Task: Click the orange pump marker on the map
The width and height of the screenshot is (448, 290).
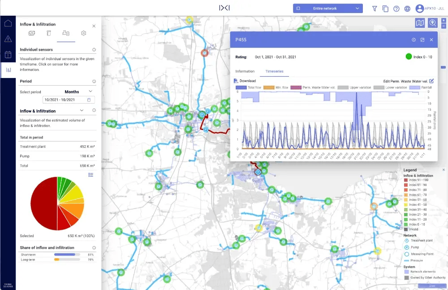Action: click(x=374, y=206)
